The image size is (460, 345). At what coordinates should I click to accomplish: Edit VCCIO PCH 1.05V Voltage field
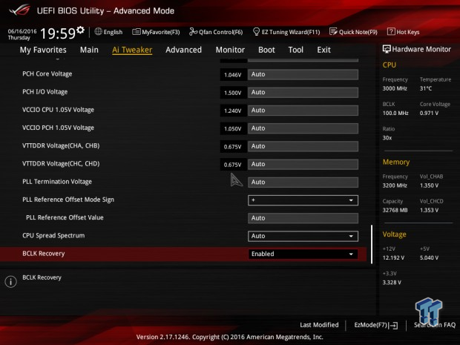[x=303, y=128]
